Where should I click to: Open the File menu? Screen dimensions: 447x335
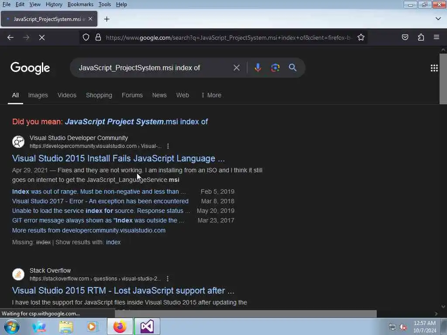(x=6, y=4)
